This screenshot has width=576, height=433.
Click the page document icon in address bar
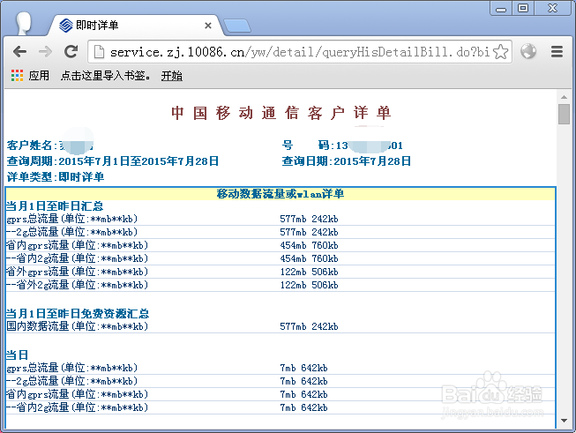tap(99, 52)
